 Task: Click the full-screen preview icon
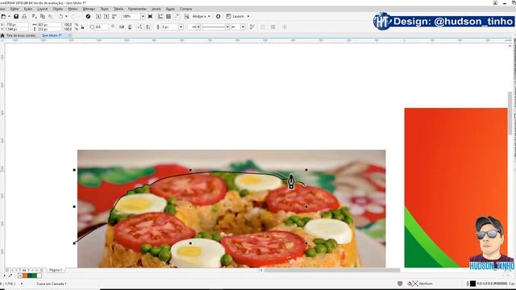(150, 16)
